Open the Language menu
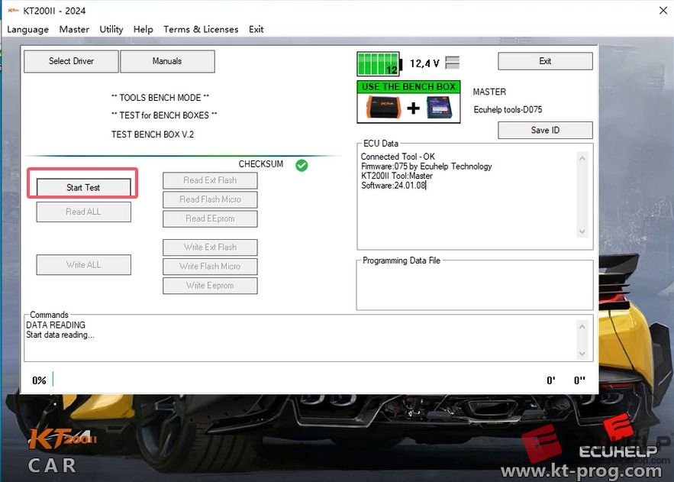674x482 pixels. pyautogui.click(x=27, y=29)
